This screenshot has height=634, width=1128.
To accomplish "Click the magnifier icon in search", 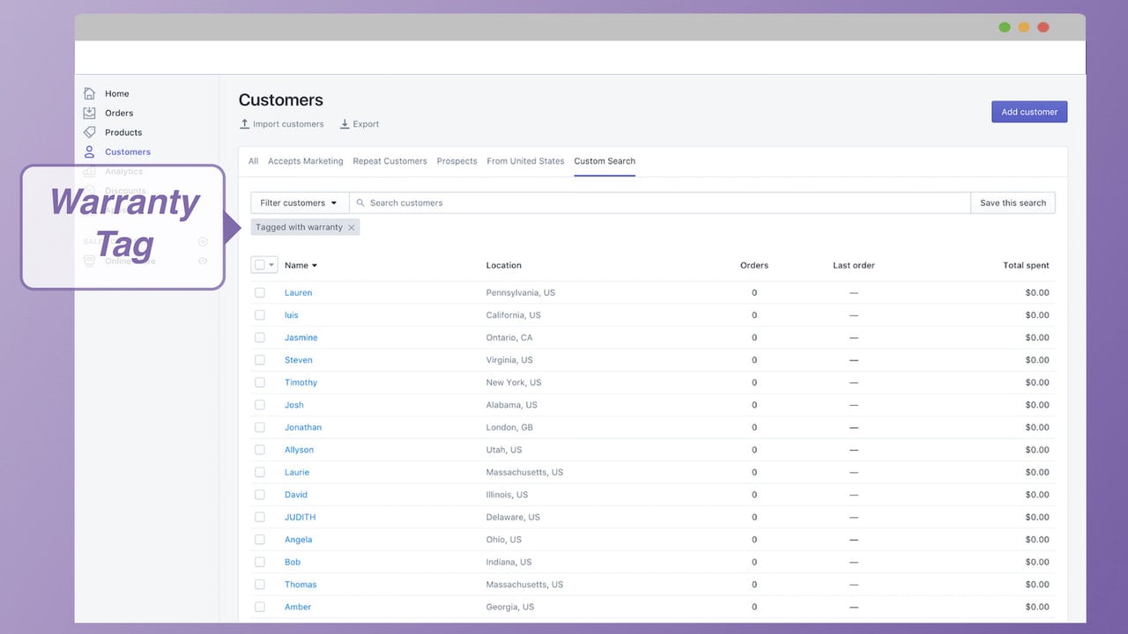I will (360, 203).
